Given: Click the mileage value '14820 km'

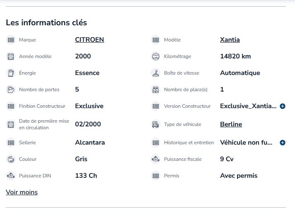Looking at the screenshot, I should click(235, 56).
